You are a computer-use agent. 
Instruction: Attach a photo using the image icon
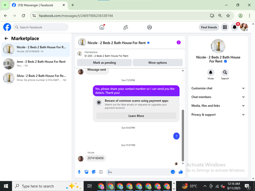tap(86, 172)
